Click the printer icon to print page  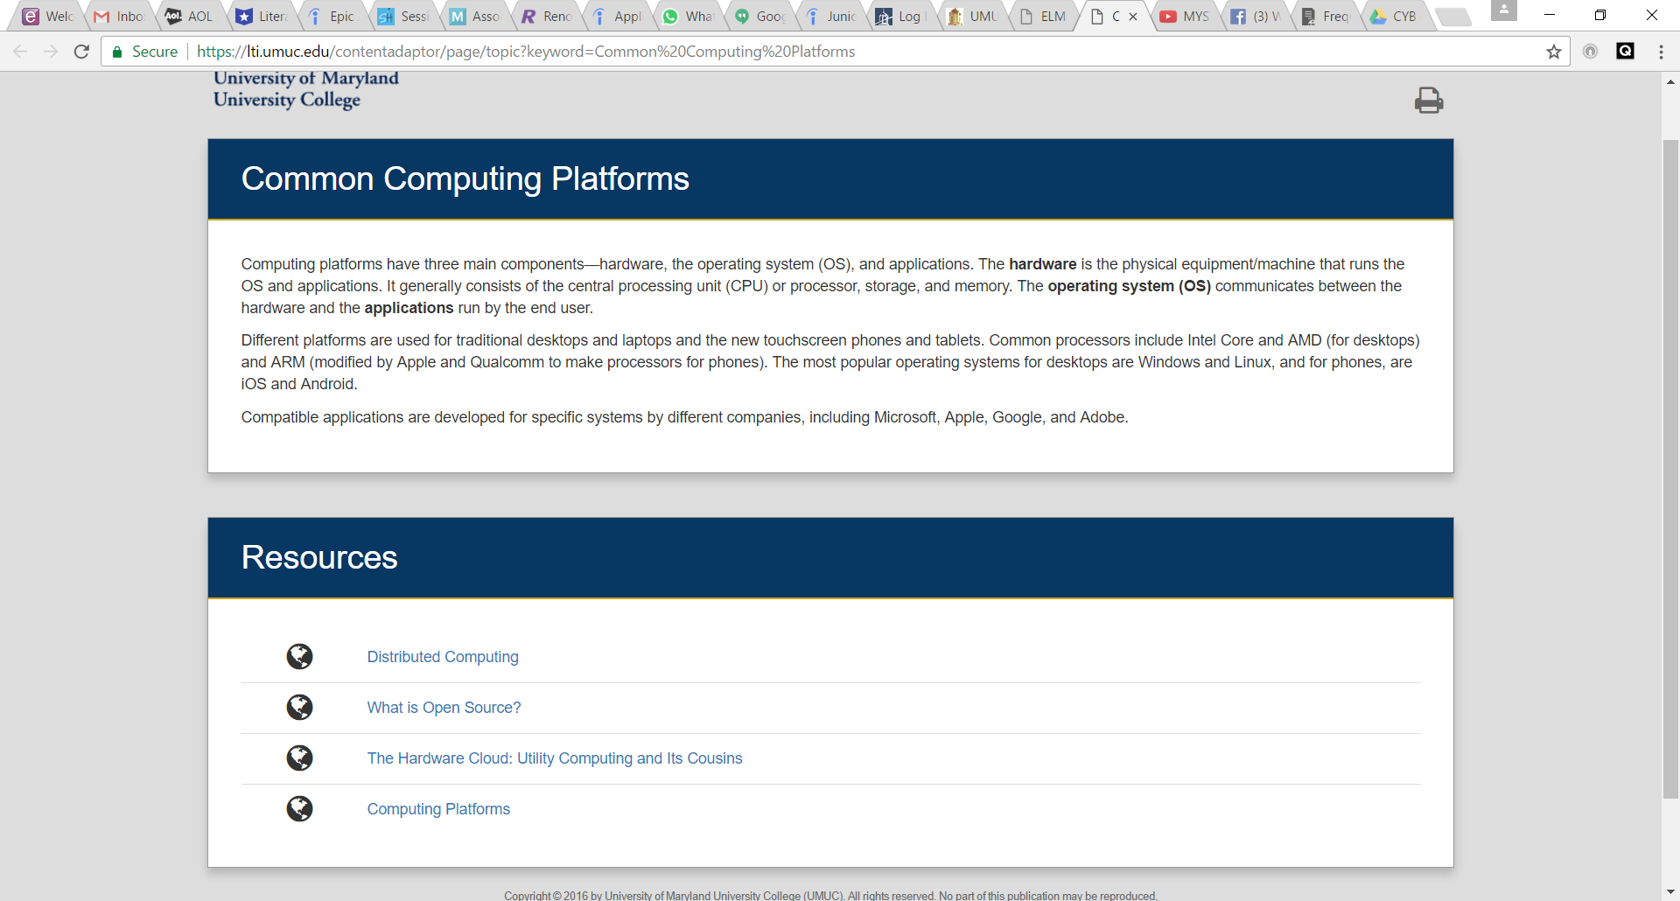pos(1428,101)
